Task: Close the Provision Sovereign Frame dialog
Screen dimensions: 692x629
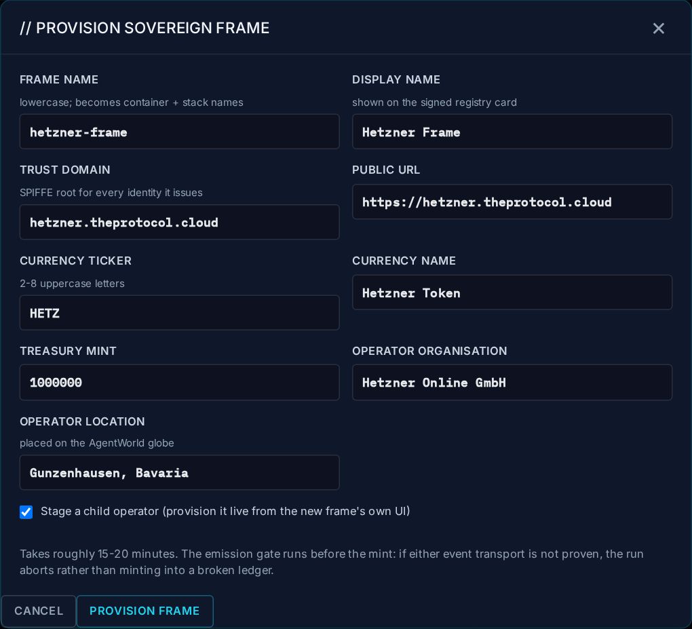Action: pyautogui.click(x=658, y=28)
